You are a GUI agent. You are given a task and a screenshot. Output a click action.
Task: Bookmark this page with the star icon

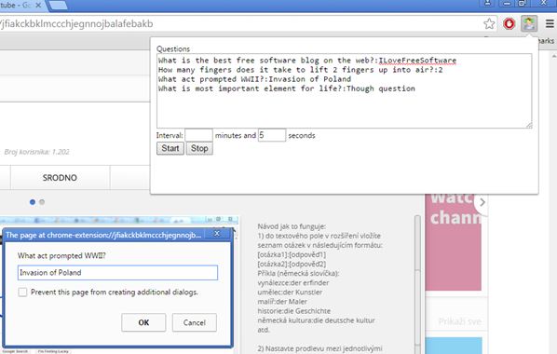click(489, 24)
